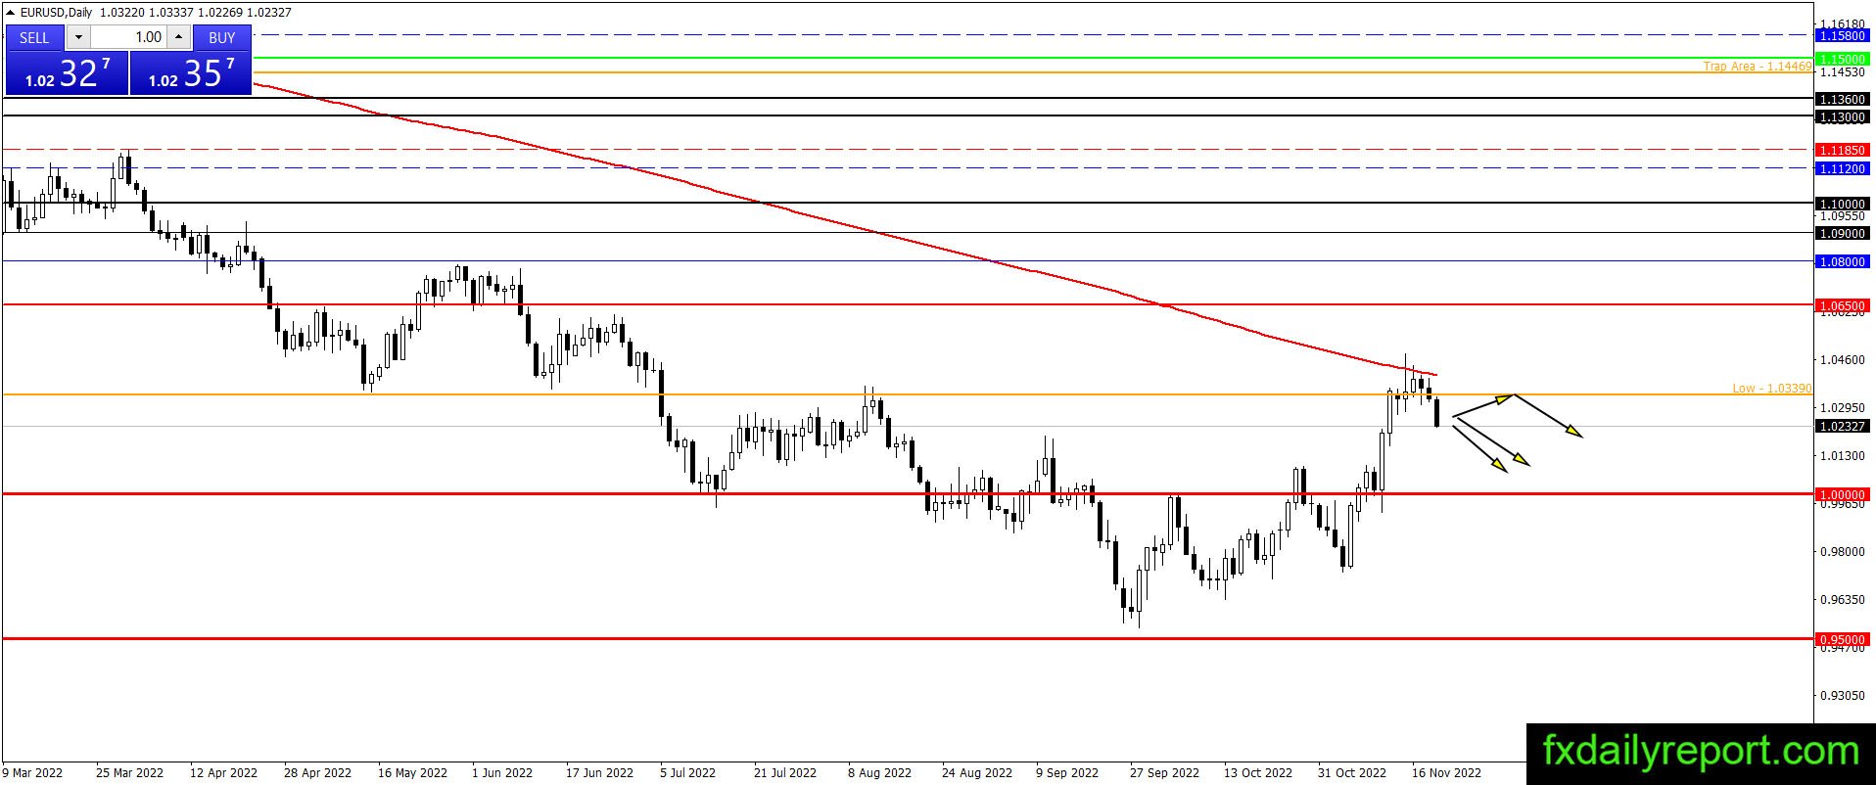This screenshot has height=785, width=1876.
Task: Click the fxdailyreport.com watermark link
Action: (x=1701, y=752)
